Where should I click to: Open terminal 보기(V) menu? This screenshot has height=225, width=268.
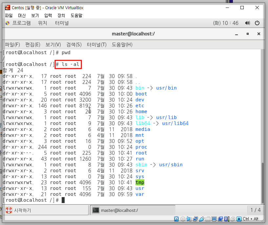click(x=53, y=45)
